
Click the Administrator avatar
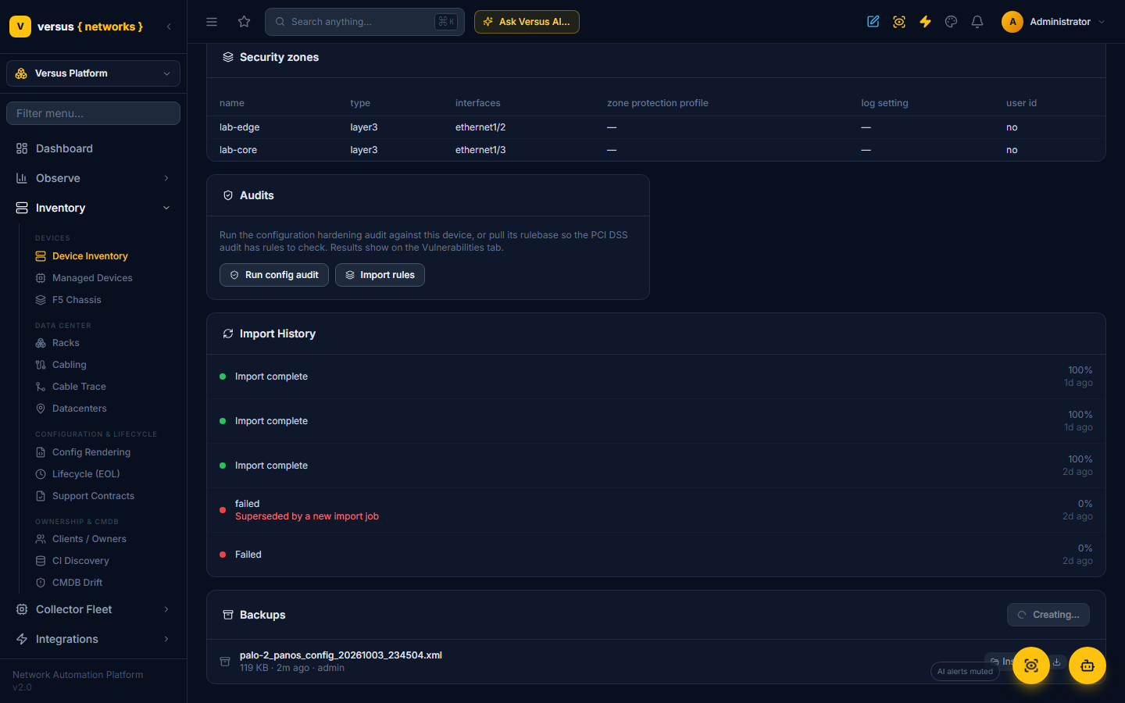[1012, 22]
